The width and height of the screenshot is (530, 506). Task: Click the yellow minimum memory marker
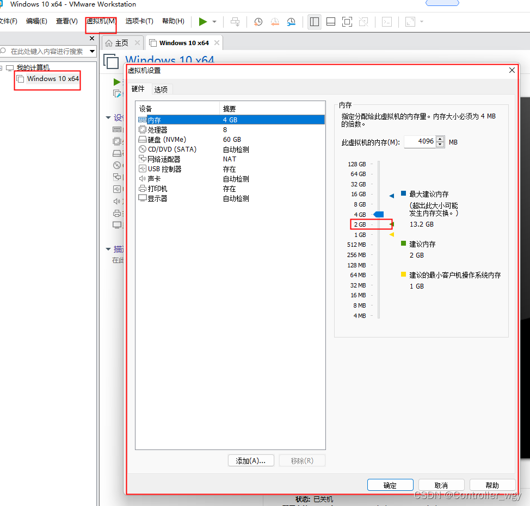pyautogui.click(x=392, y=235)
